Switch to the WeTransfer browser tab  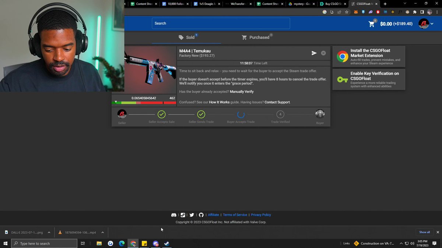coord(238,4)
